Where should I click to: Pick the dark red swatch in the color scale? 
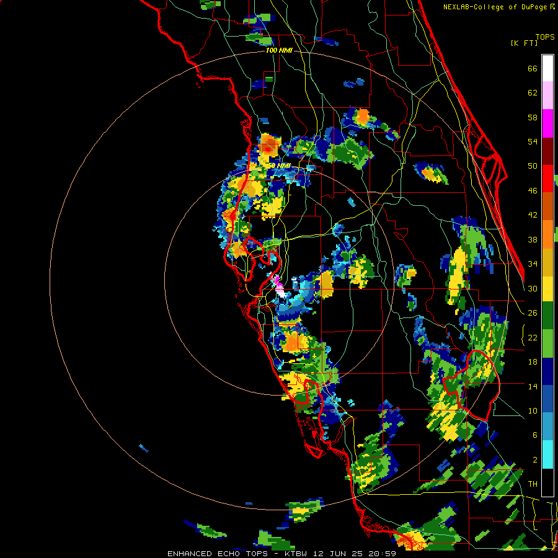click(x=547, y=151)
